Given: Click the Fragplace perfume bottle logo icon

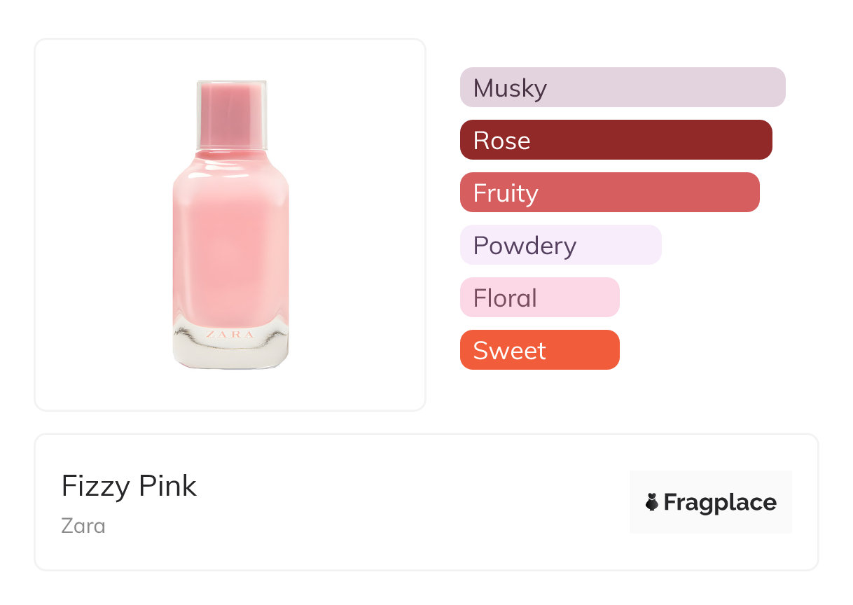Looking at the screenshot, I should (652, 502).
